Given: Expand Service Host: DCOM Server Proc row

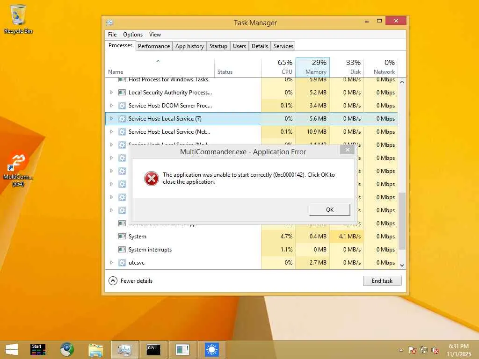Looking at the screenshot, I should pos(111,106).
